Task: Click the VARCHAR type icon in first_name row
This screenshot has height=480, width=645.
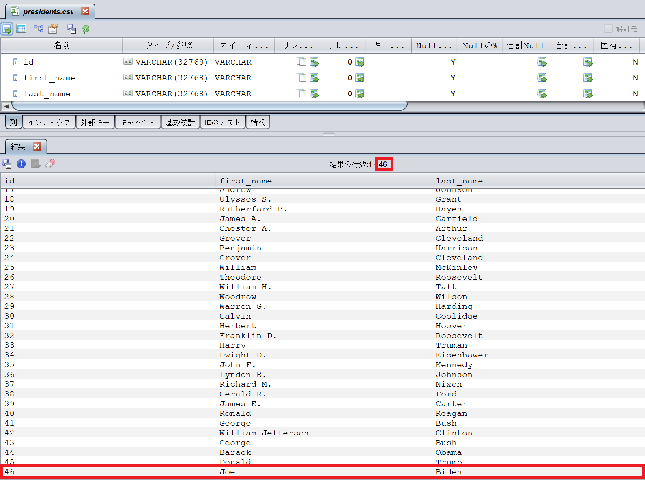Action: coord(128,77)
